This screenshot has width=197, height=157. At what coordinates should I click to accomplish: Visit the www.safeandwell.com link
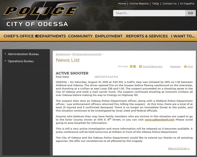[160, 120]
